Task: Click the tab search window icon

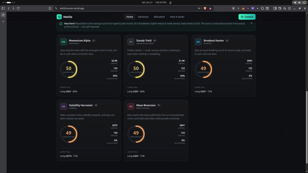Action: (267, 8)
